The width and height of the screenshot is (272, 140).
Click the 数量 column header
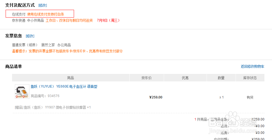pos(221,78)
